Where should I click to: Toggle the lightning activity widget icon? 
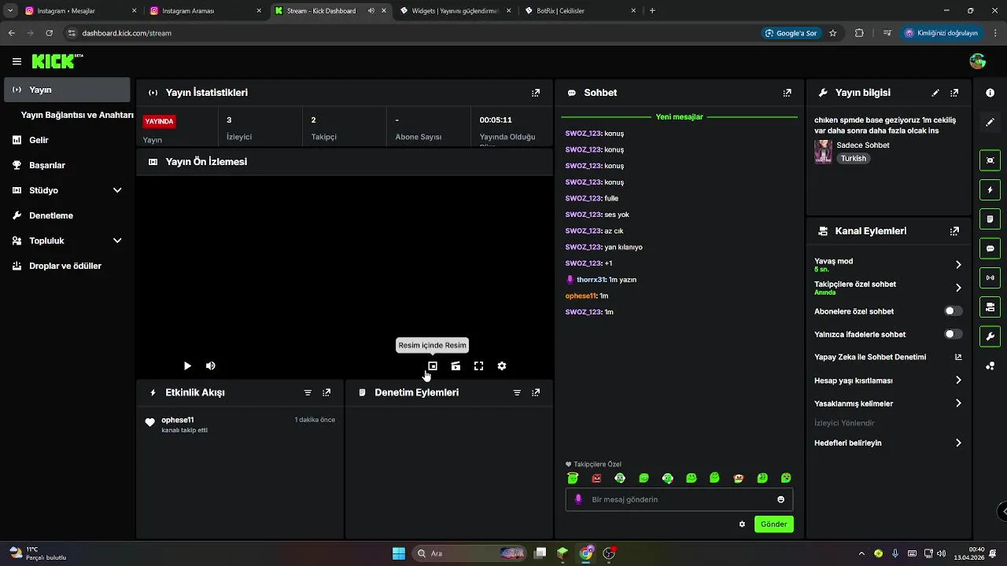point(990,189)
